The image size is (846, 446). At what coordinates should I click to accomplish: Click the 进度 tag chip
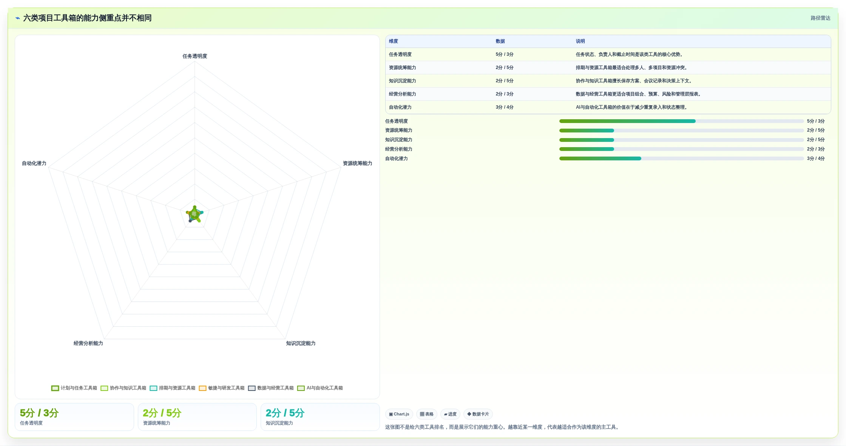pyautogui.click(x=450, y=414)
